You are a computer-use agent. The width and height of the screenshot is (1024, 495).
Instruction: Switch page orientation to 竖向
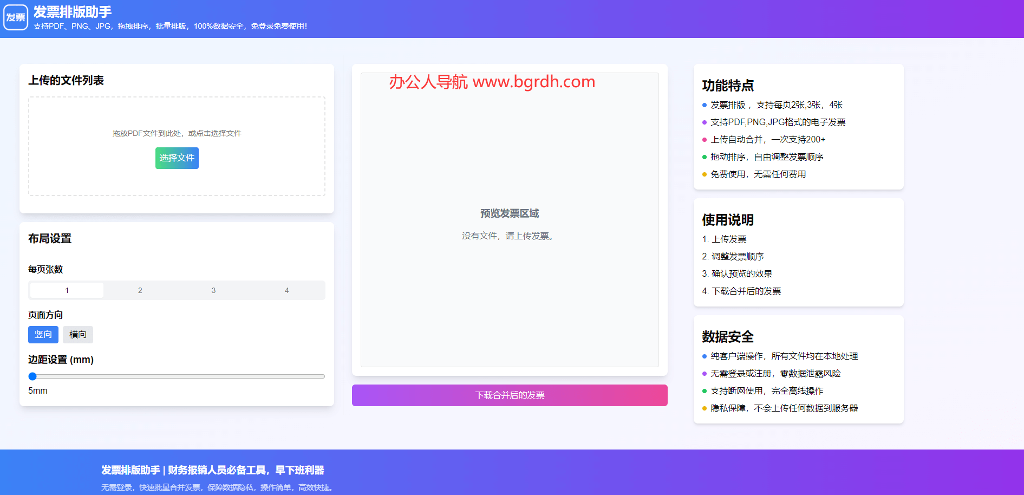point(43,335)
